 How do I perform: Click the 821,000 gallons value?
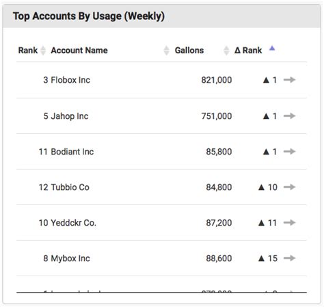pyautogui.click(x=217, y=80)
